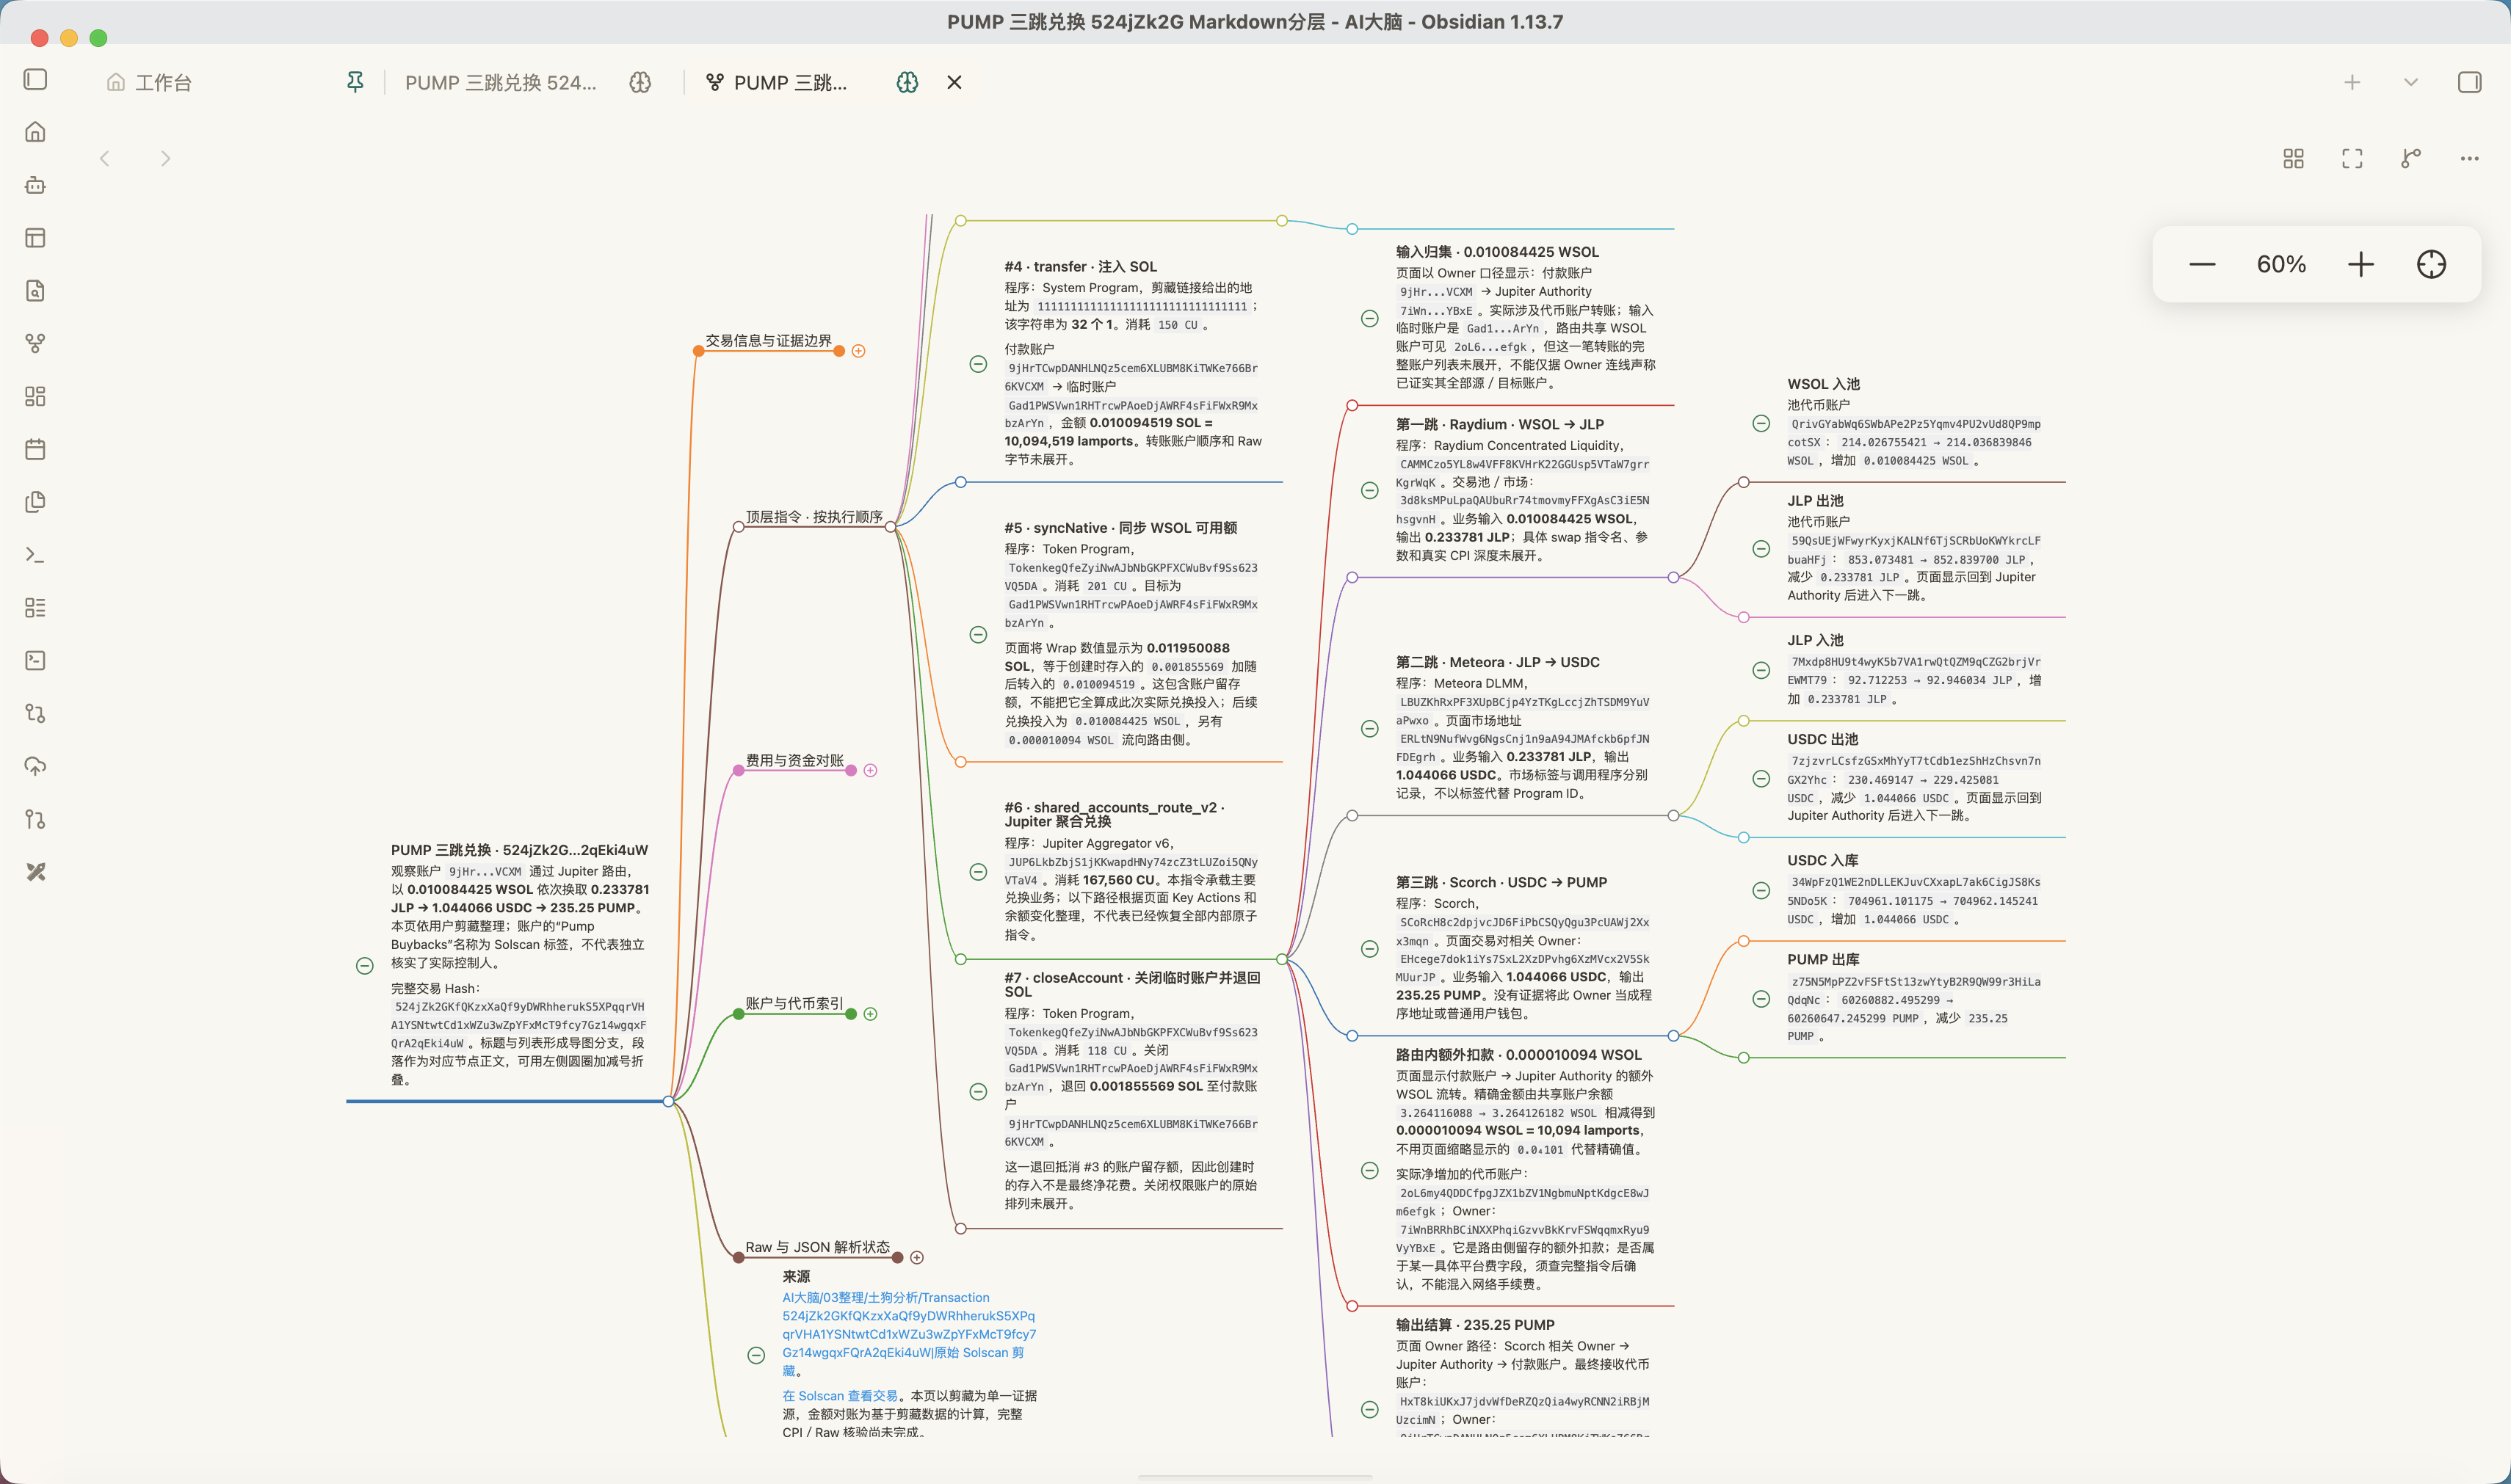2511x1484 pixels.
Task: Navigate back with the left arrow
Action: coord(105,158)
